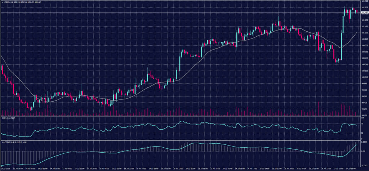369x171 pixels.
Task: Click the 13 Jul 2023 date label
Action: [6, 168]
